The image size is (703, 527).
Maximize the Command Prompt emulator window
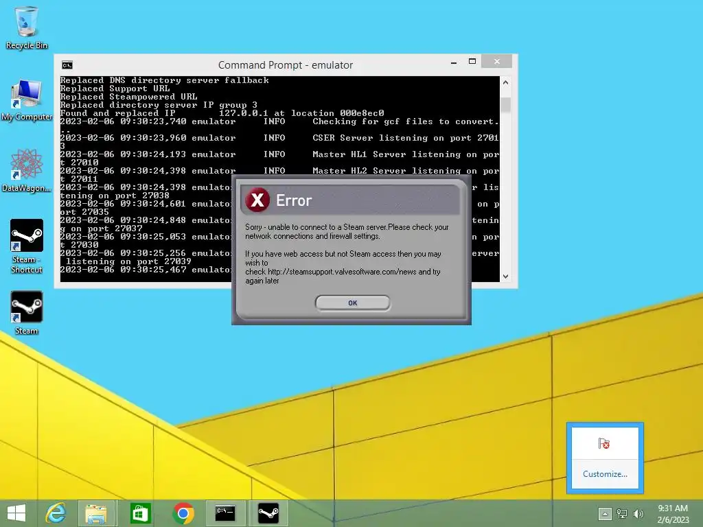click(x=472, y=61)
